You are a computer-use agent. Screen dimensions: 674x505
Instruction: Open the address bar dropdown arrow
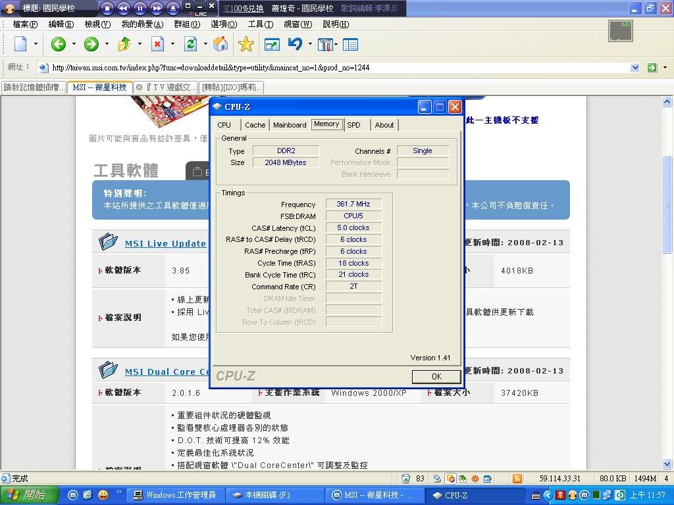point(635,67)
